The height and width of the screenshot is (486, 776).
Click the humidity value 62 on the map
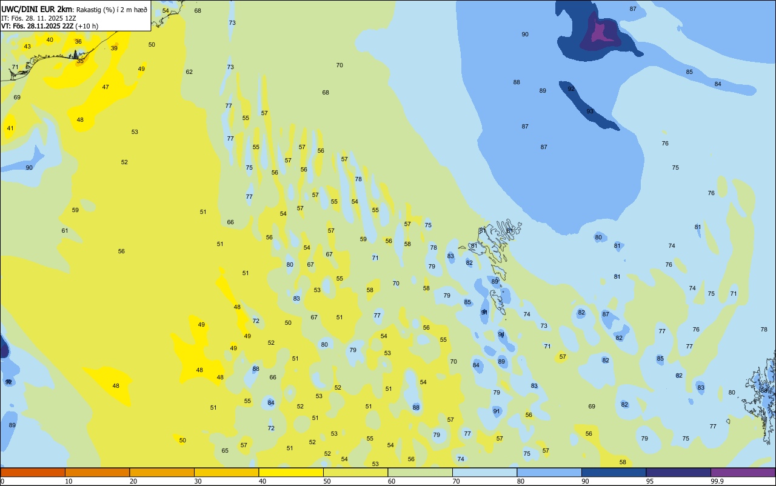coord(189,72)
